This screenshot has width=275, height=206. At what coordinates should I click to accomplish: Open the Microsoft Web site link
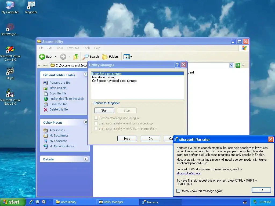[188, 173]
